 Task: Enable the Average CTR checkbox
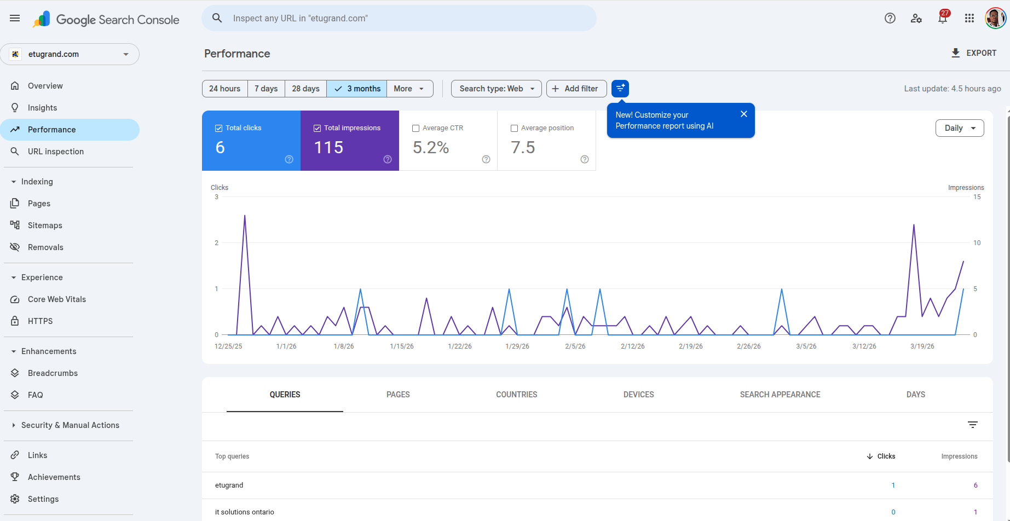pyautogui.click(x=415, y=128)
